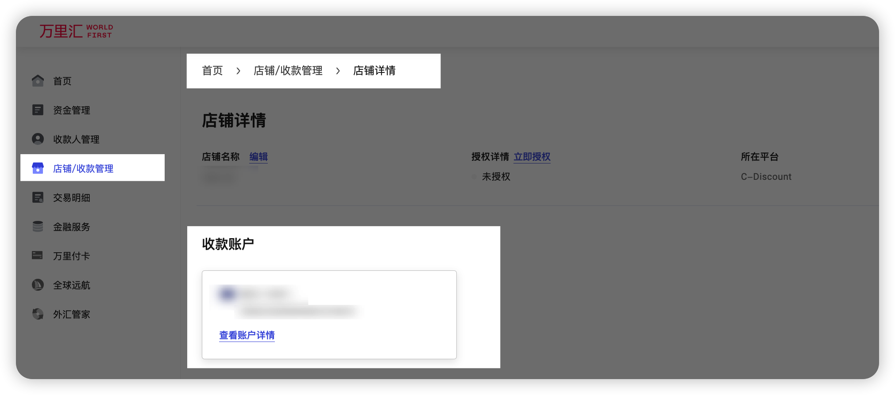Viewport: 895px width, 395px height.
Task: Click the 未授权 status text
Action: coord(496,177)
